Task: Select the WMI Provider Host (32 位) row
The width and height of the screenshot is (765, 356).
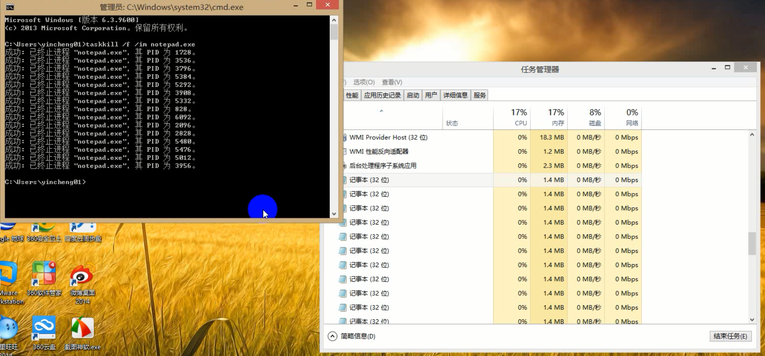Action: (x=492, y=137)
